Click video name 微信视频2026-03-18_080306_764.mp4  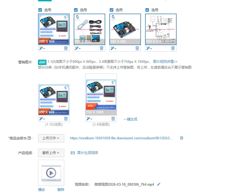[x=124, y=184]
